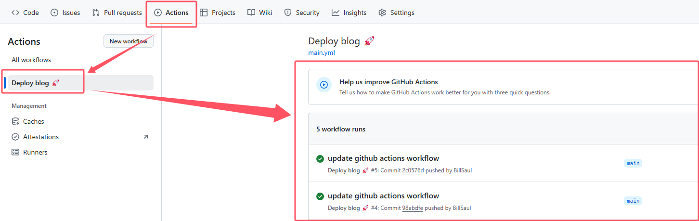Click the Deploy blog page heading

point(341,41)
